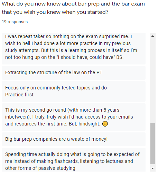Image resolution: width=158 pixels, height=174 pixels.
Task: Click the scrollbar down arrow
Action: coord(152,168)
